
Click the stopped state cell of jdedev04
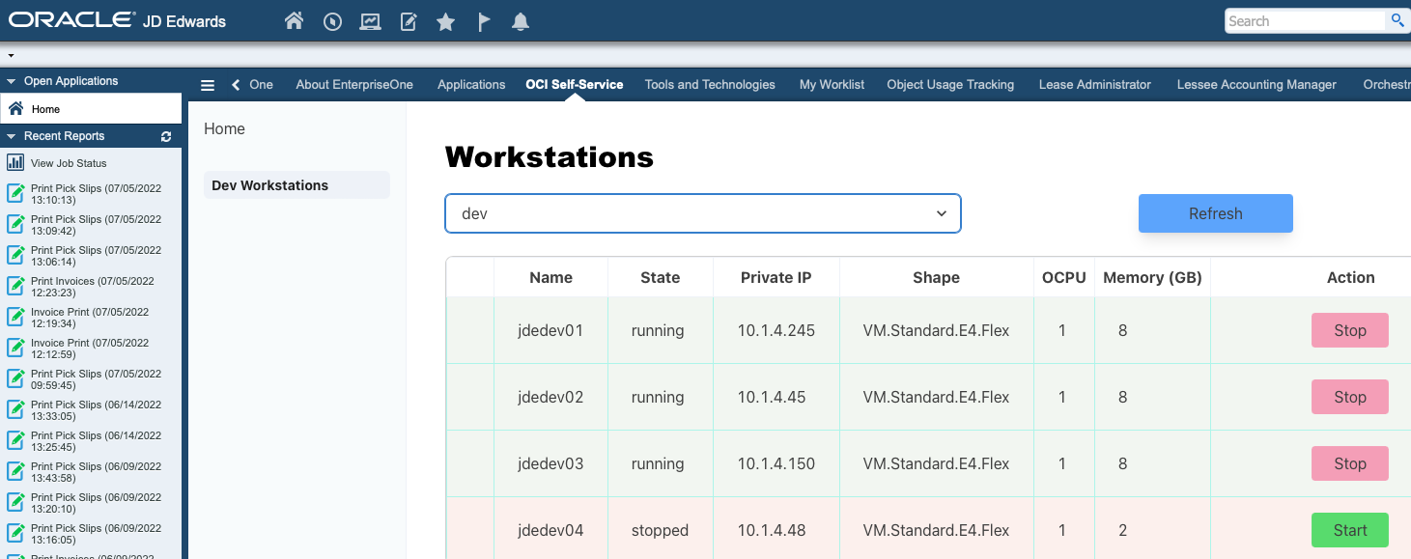(661, 530)
